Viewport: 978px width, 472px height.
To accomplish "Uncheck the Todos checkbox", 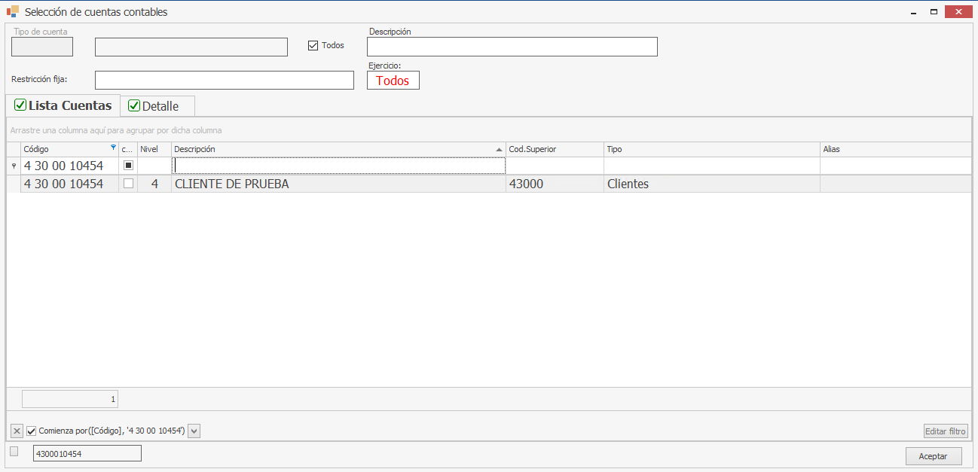I will coord(313,46).
